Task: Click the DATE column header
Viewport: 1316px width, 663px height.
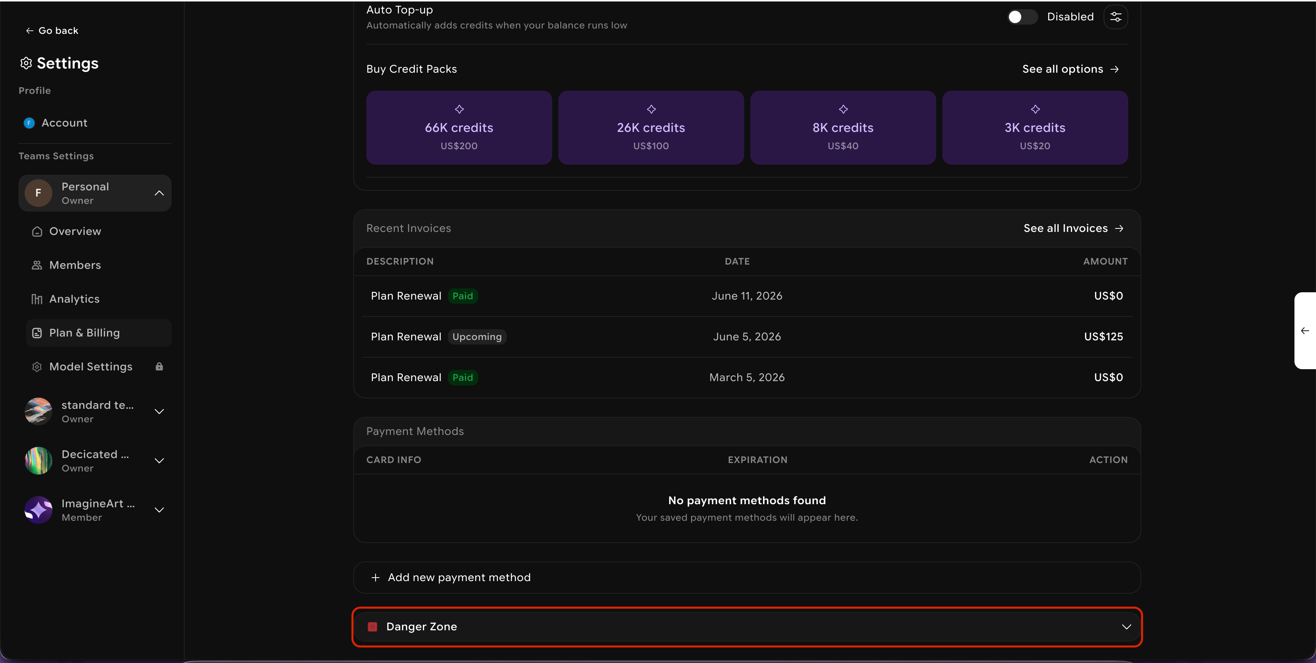Action: click(x=737, y=262)
